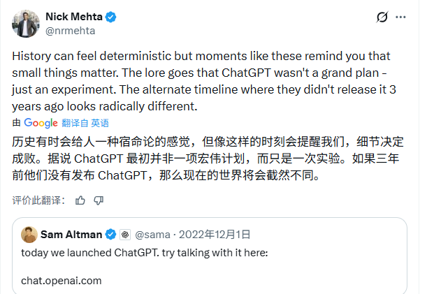Open the quoted ChatGPT launch post text
Image resolution: width=427 pixels, height=294 pixels.
[140, 251]
